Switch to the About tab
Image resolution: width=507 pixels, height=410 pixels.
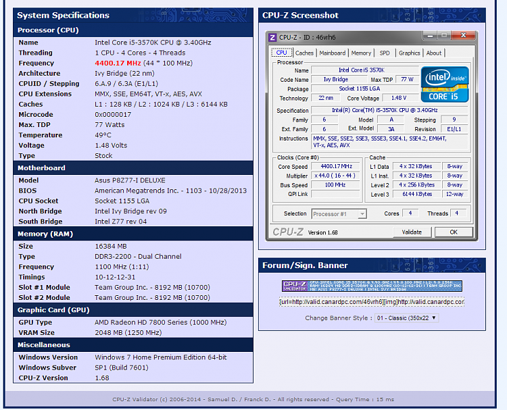click(433, 53)
